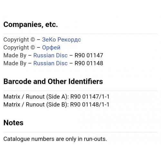161x161 pixels.
Task: Click the "Matrix / Runout (Side A)" label
Action: coord(36,97)
